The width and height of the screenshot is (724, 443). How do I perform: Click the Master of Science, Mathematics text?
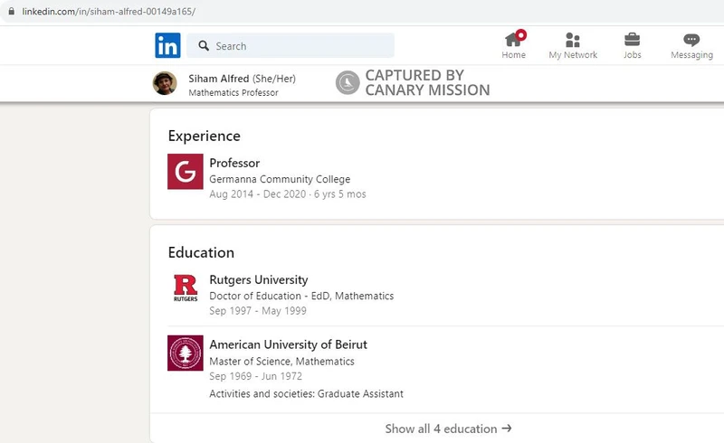point(281,362)
